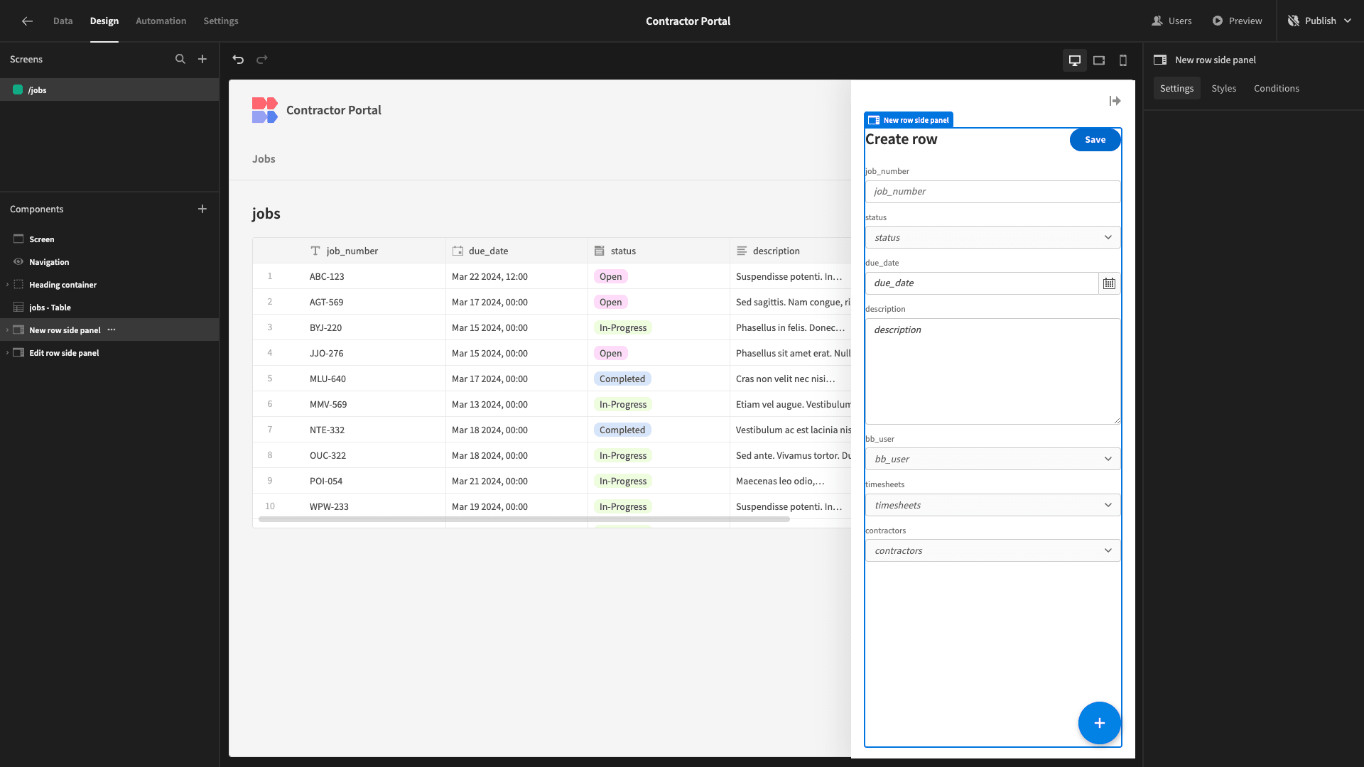This screenshot has width=1364, height=767.
Task: Click the status column header
Action: click(659, 251)
